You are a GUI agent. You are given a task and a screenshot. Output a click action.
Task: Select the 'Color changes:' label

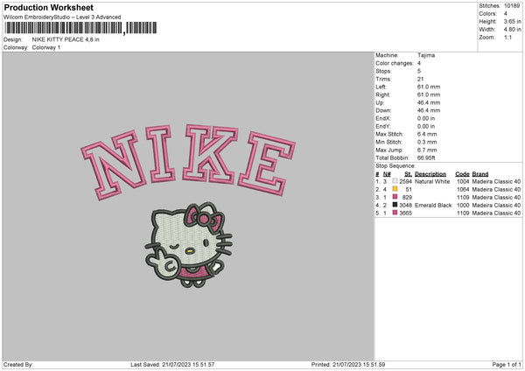click(395, 63)
